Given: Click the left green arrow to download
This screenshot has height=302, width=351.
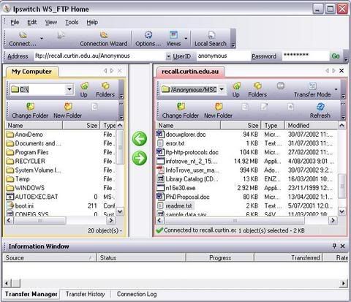Looking at the screenshot, I should (140, 139).
